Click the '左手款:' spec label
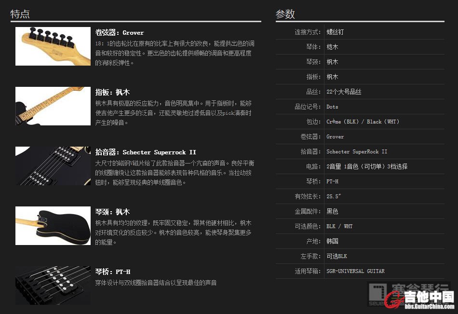This screenshot has height=314, width=458. tap(310, 256)
